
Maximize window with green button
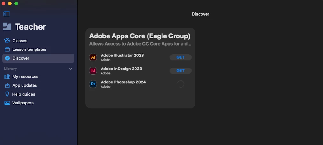pyautogui.click(x=16, y=3)
